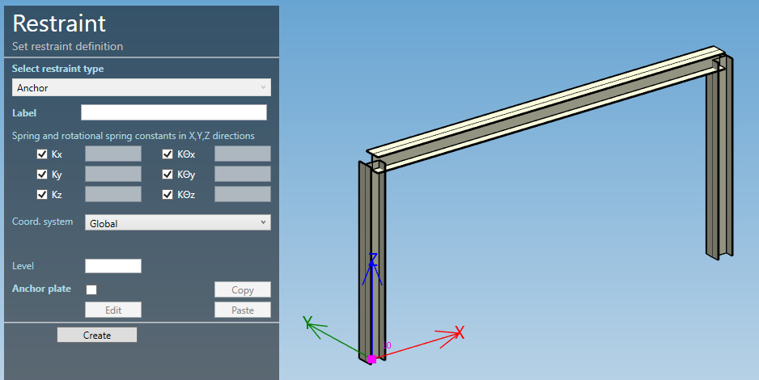Uncheck the Kx spring checkbox
The image size is (759, 380).
click(42, 154)
